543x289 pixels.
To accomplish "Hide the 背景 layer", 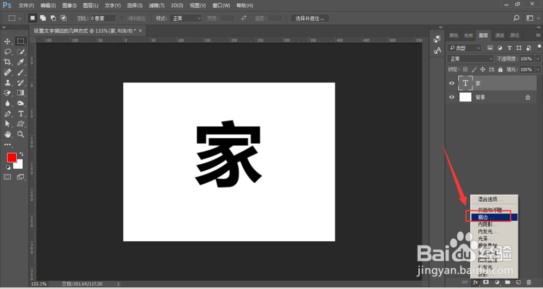I will coord(452,98).
